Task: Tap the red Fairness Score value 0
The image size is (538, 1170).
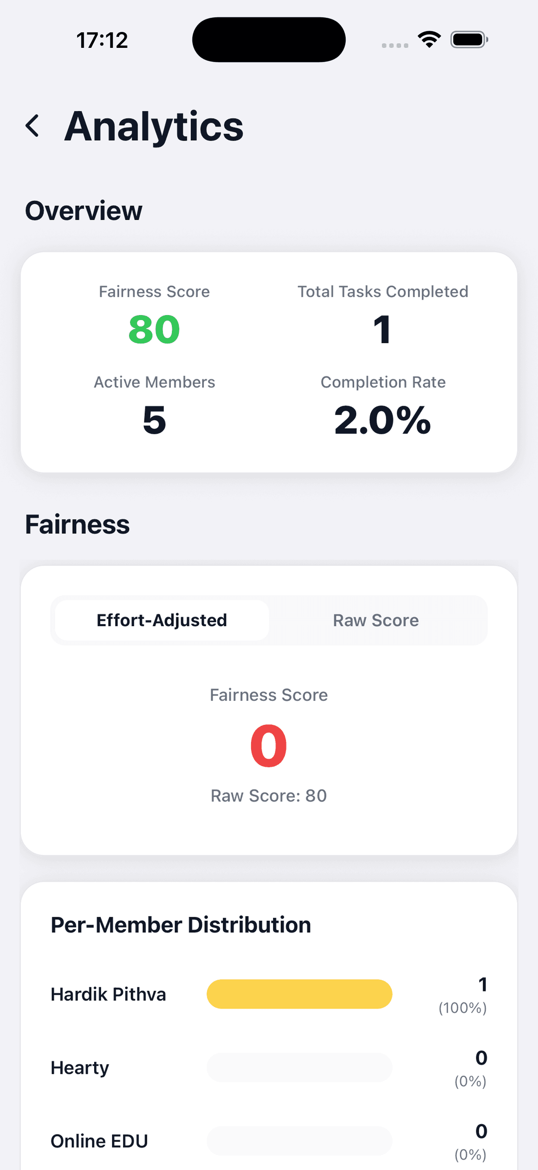Action: (269, 745)
